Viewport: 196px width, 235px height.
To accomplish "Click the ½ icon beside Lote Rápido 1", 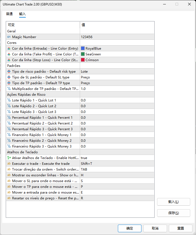I will [9, 100].
